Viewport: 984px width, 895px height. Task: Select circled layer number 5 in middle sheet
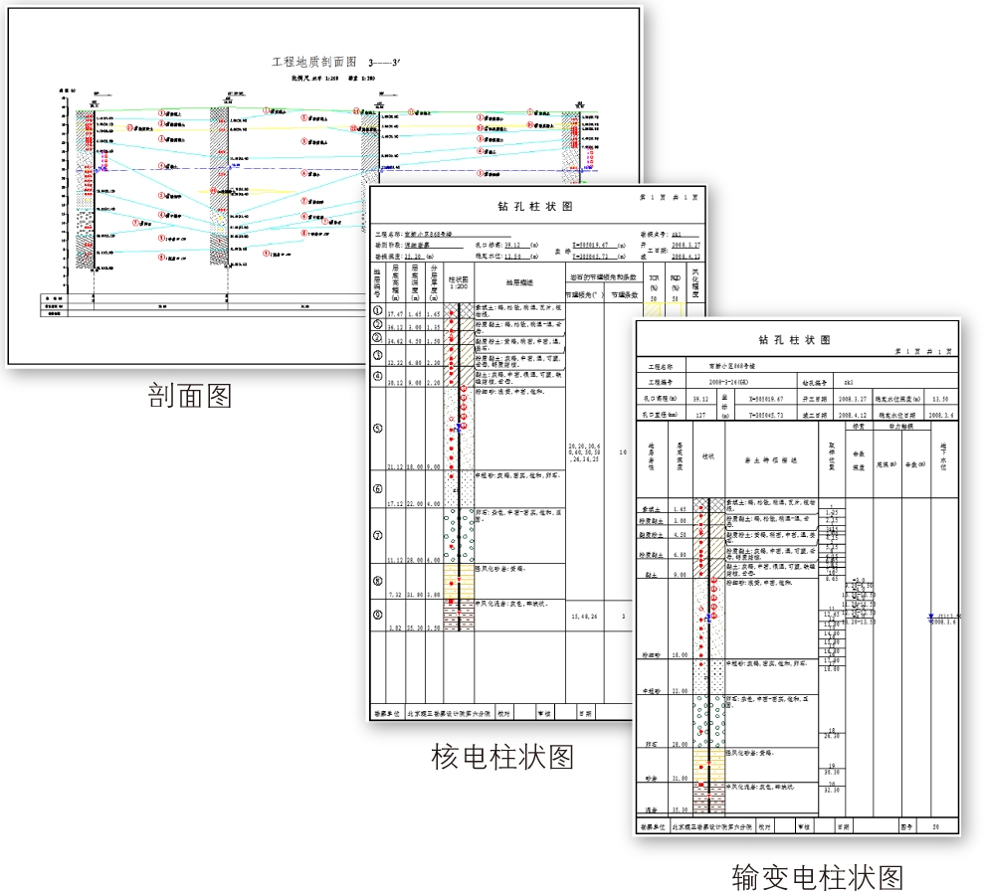[x=377, y=430]
